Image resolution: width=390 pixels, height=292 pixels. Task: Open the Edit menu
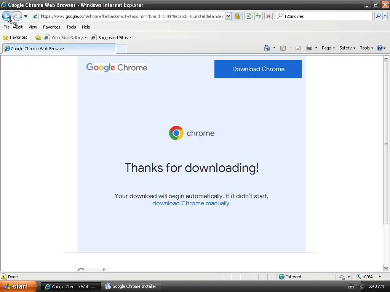pyautogui.click(x=19, y=27)
